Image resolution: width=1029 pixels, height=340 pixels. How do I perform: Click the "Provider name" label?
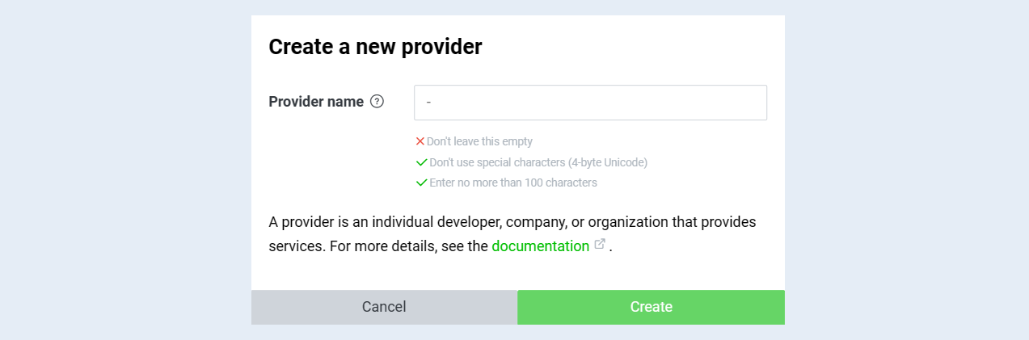pyautogui.click(x=316, y=102)
